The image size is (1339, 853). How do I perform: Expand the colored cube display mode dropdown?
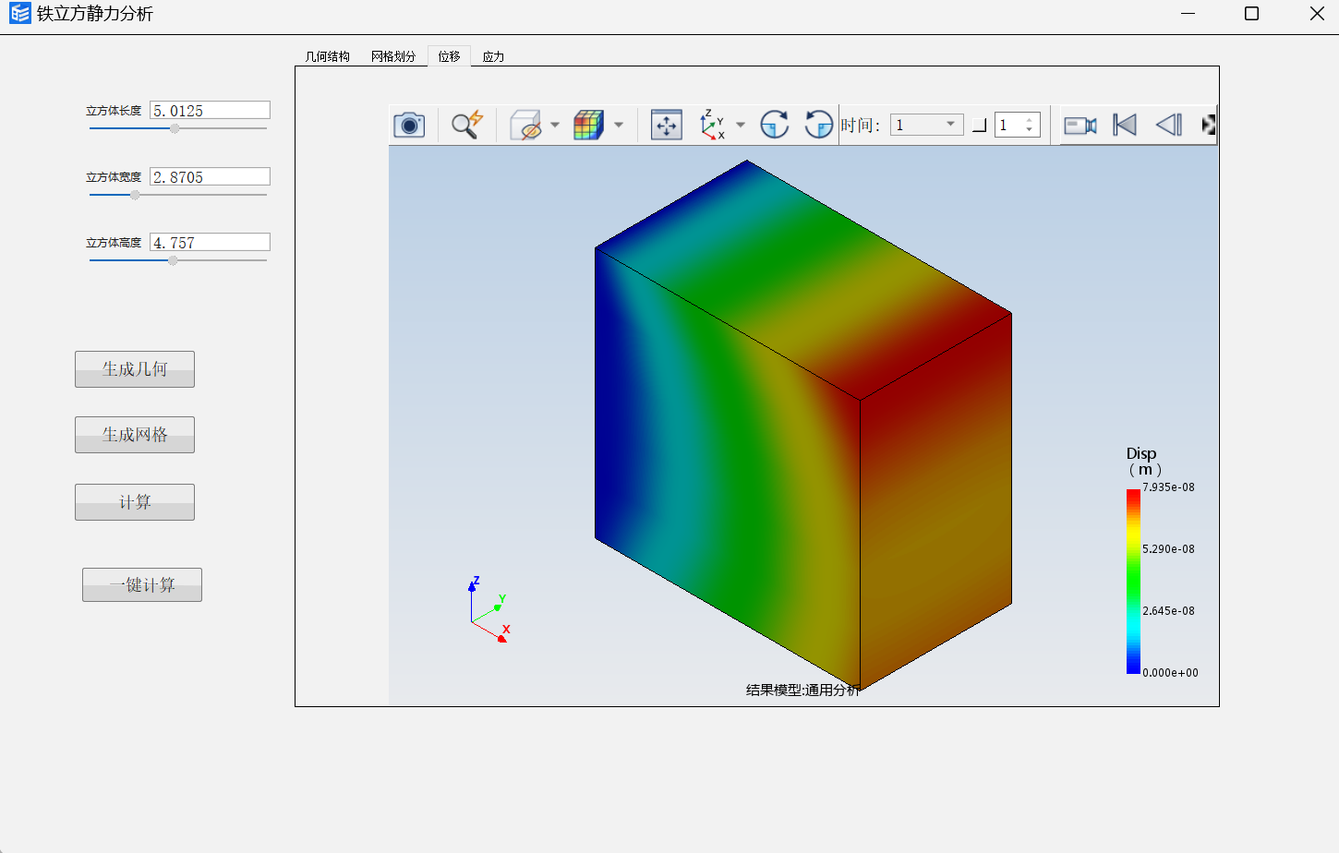tap(619, 125)
